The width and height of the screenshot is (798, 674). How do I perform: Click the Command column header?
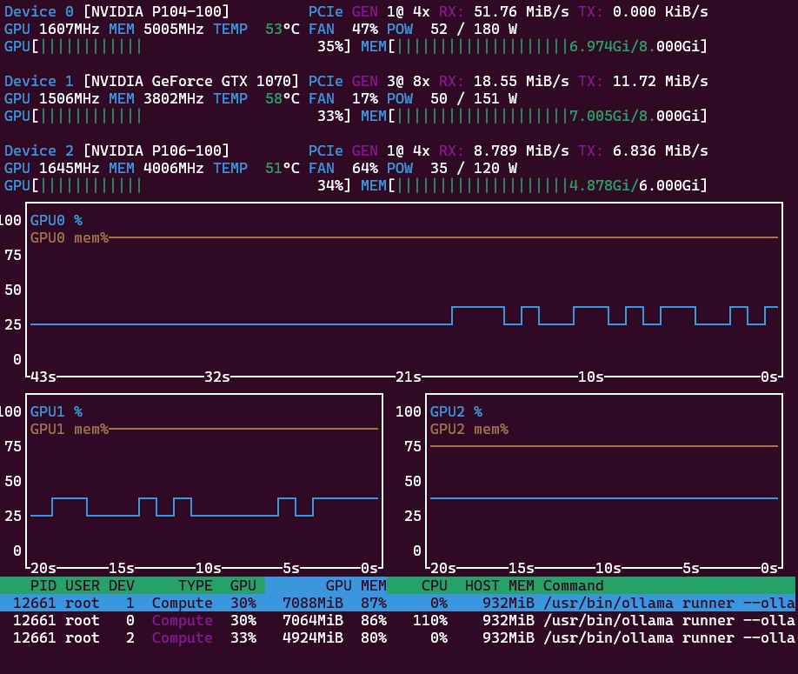(573, 585)
